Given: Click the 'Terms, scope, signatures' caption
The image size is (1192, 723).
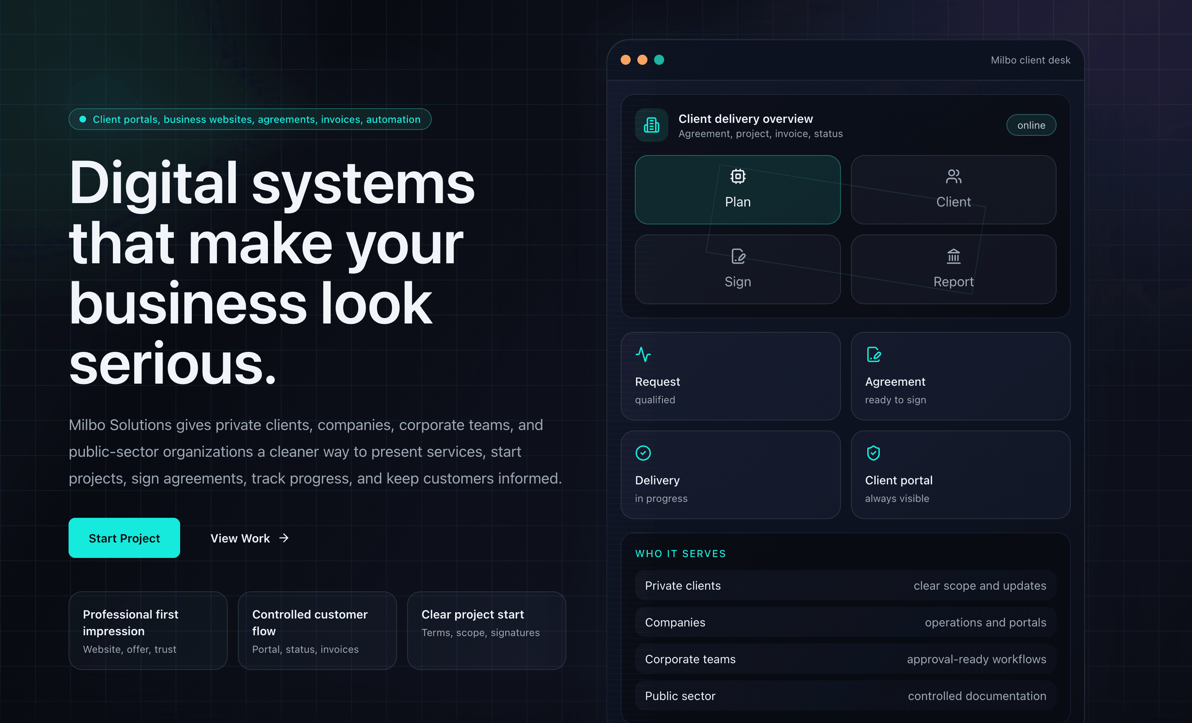Looking at the screenshot, I should pyautogui.click(x=480, y=633).
